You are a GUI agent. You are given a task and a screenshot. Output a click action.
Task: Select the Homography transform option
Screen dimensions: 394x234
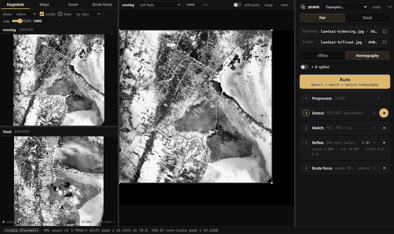click(x=367, y=56)
